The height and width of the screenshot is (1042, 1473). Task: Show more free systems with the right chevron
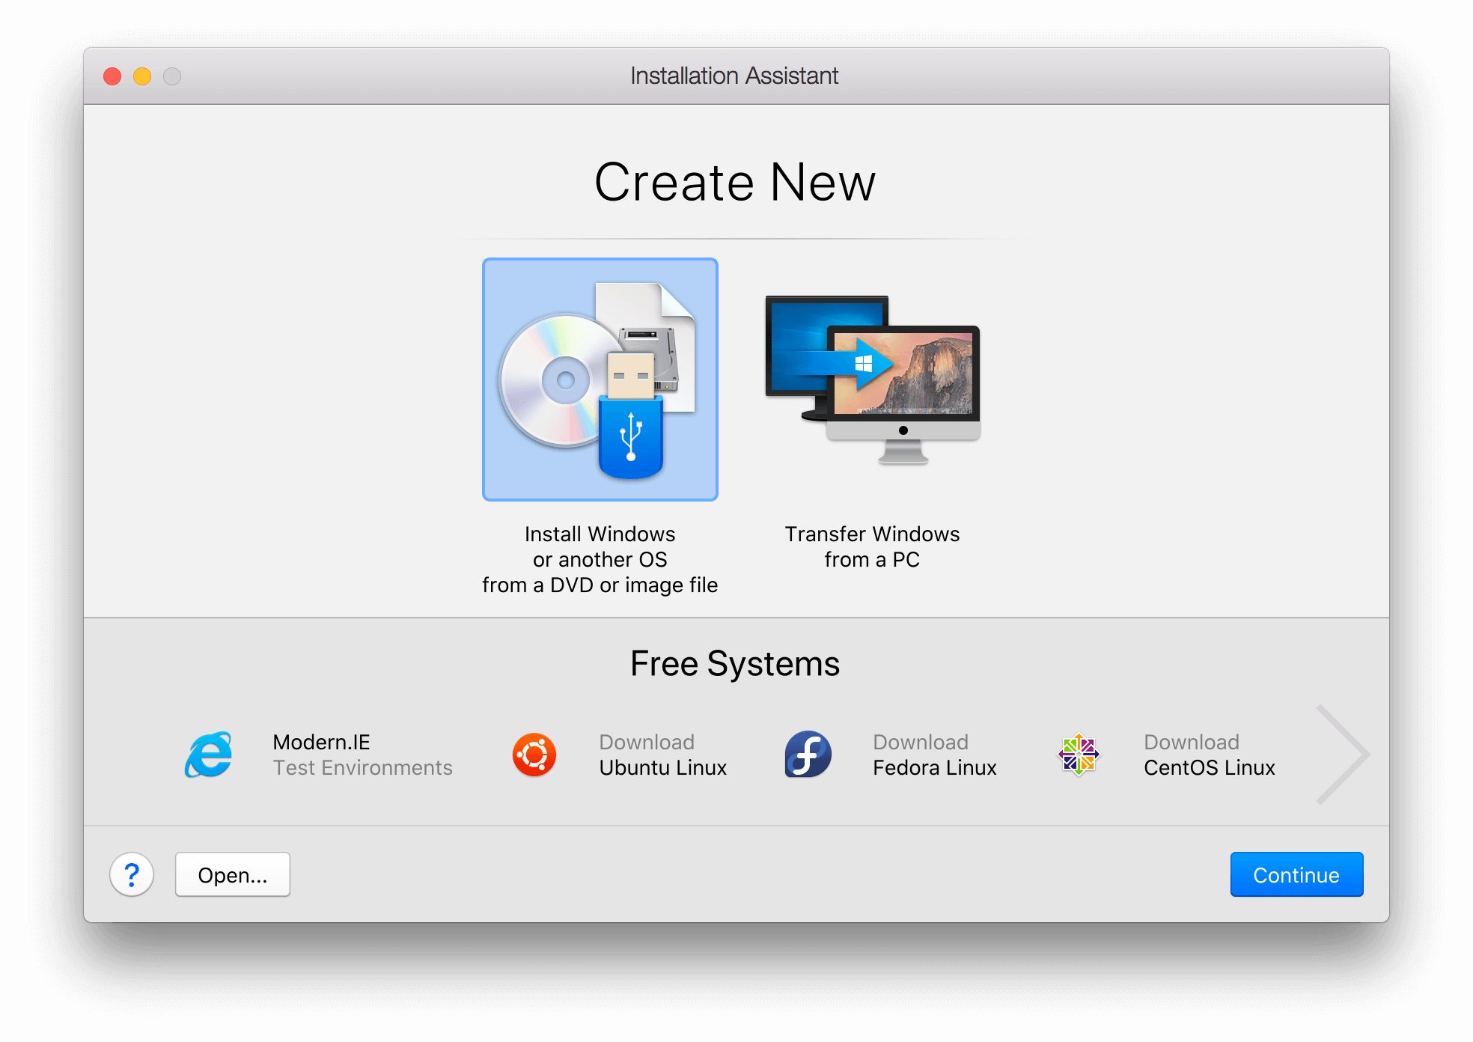(x=1343, y=755)
